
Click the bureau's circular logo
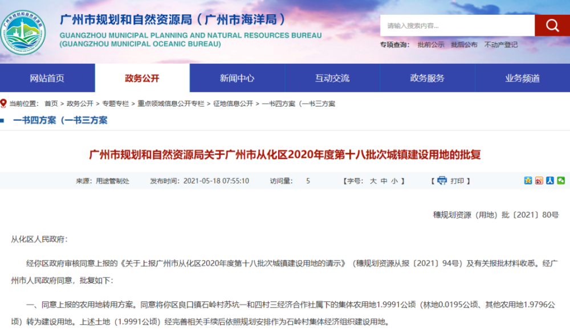point(23,32)
